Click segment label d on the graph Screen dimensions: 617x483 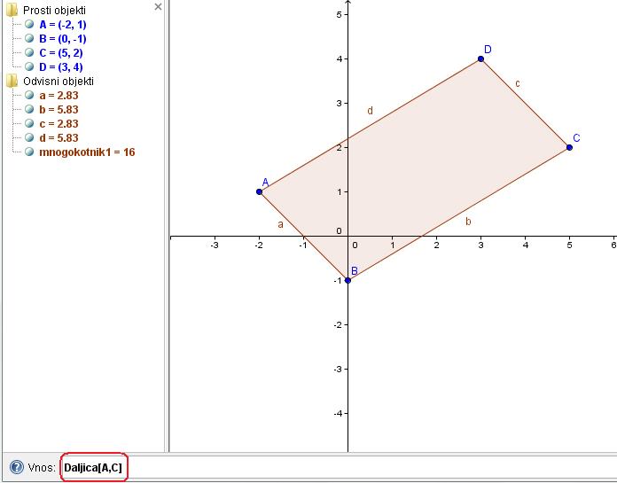pos(370,111)
